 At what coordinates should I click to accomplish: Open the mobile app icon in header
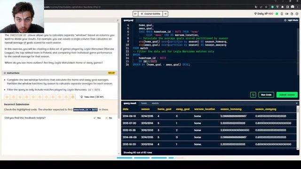click(282, 14)
